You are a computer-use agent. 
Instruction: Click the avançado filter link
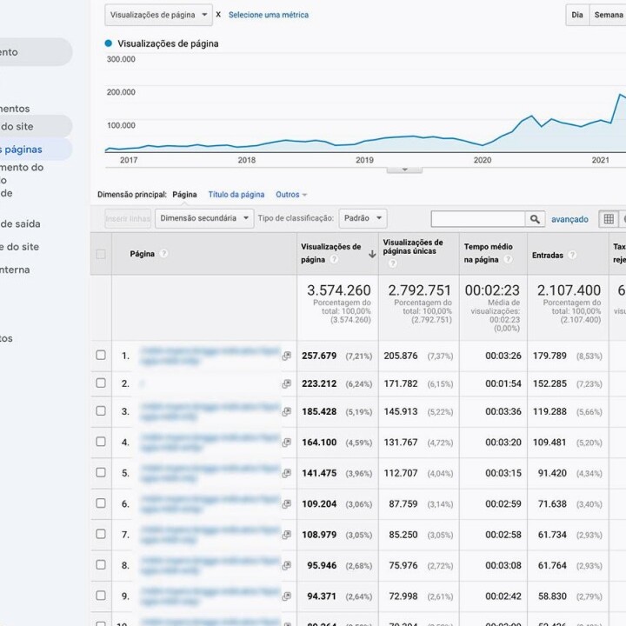coord(569,219)
